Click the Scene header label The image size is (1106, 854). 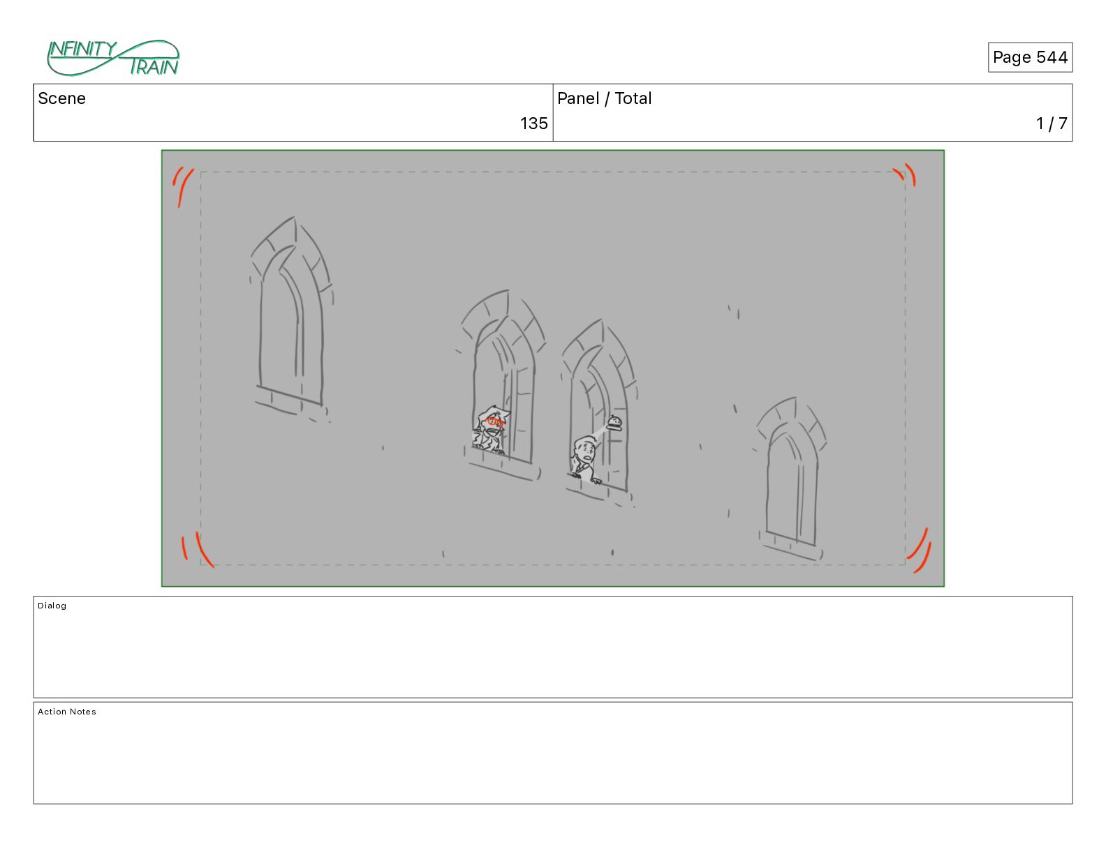click(x=62, y=98)
